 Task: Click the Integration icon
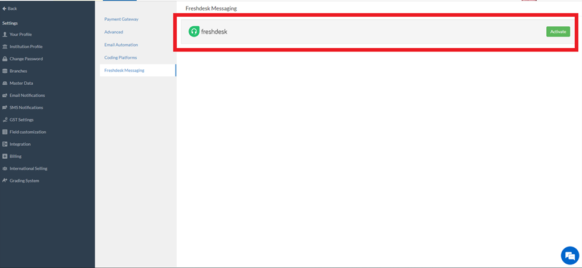tap(5, 144)
